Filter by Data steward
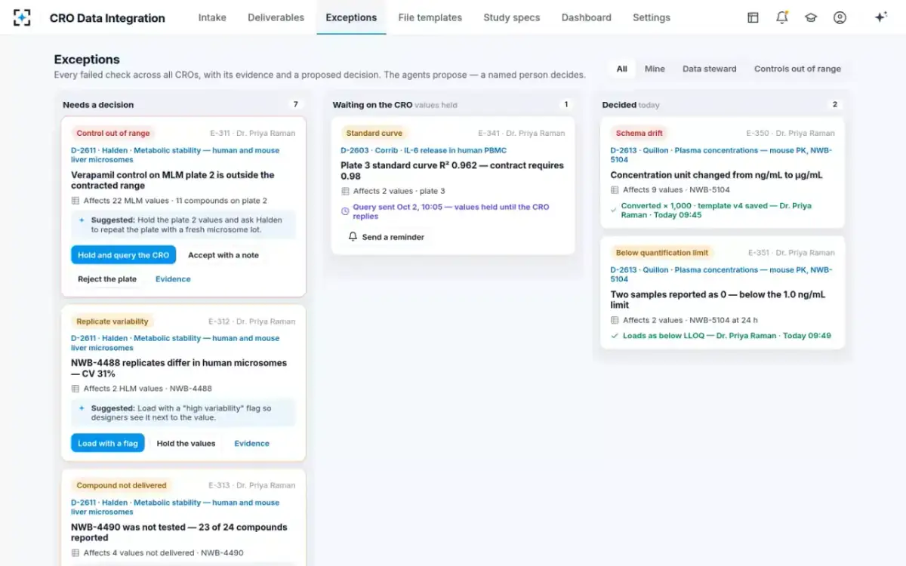Screen dimensions: 906x566 pos(710,69)
